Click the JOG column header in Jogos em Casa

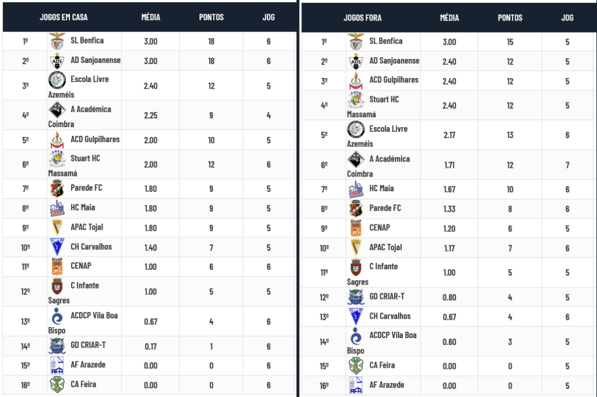point(268,17)
